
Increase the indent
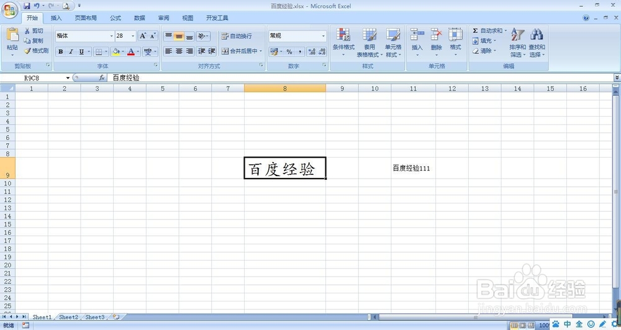pyautogui.click(x=212, y=51)
